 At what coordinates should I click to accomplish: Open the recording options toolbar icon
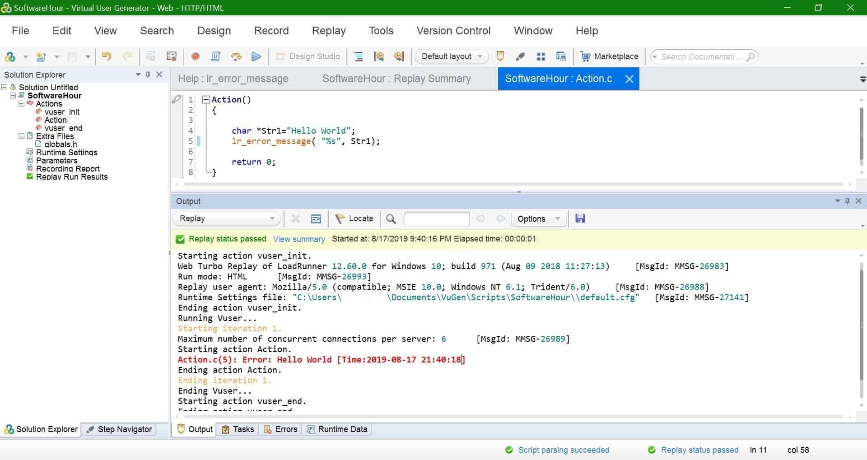(172, 56)
